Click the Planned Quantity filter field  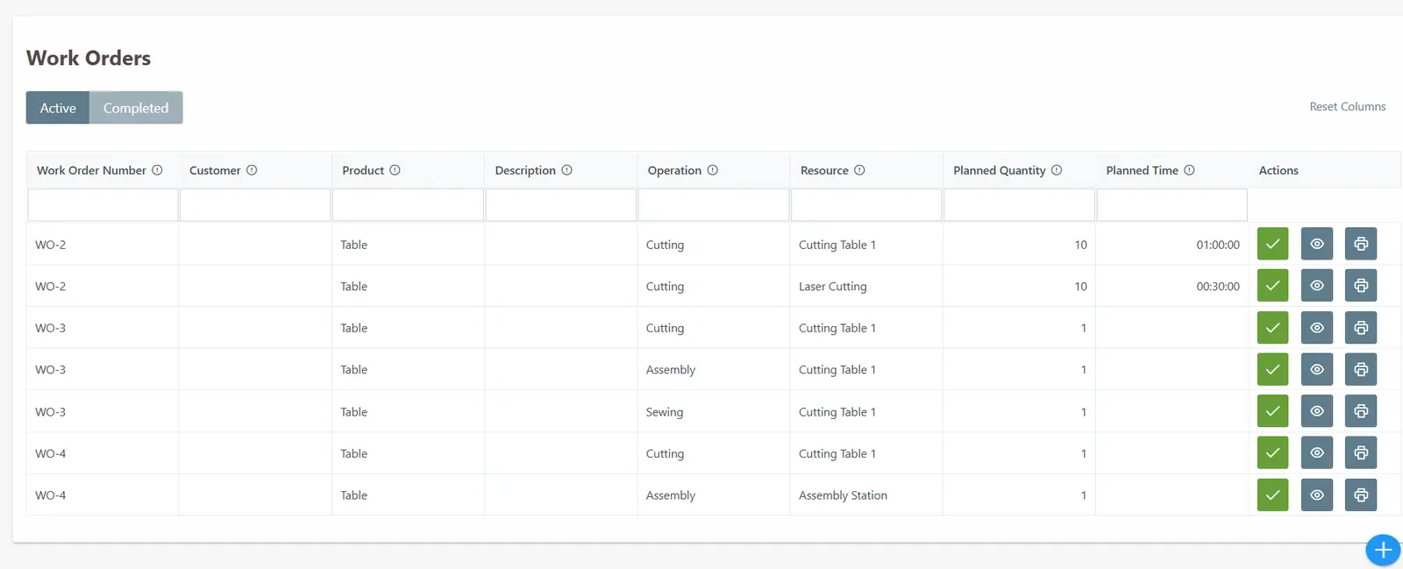(1019, 205)
